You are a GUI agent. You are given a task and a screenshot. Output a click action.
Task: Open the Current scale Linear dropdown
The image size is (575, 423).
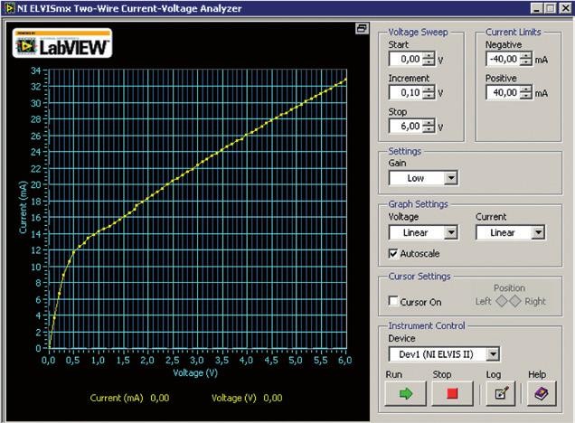pyautogui.click(x=511, y=232)
